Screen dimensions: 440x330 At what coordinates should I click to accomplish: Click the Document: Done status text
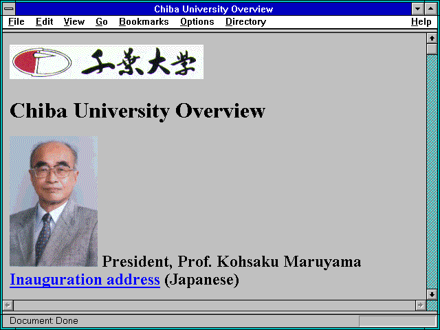(44, 320)
